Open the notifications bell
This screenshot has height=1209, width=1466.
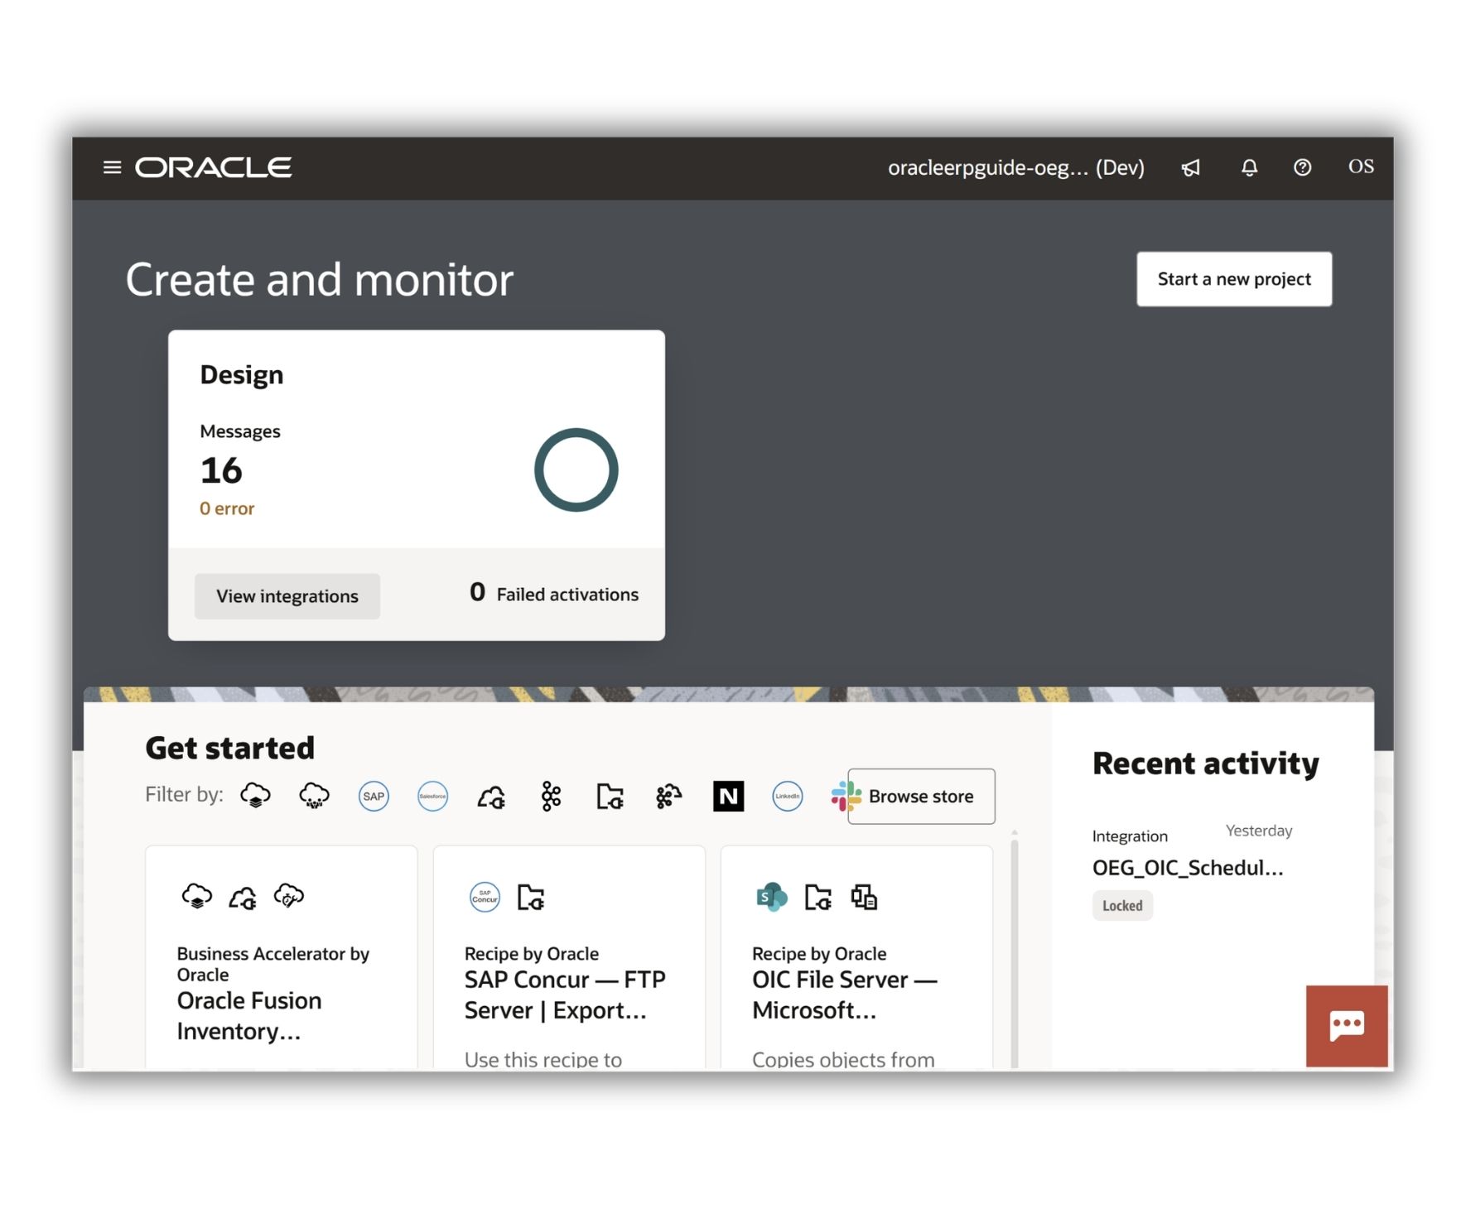coord(1249,168)
